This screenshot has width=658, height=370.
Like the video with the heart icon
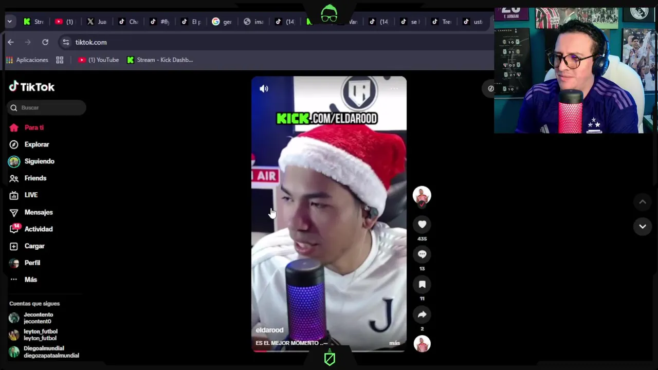(422, 225)
